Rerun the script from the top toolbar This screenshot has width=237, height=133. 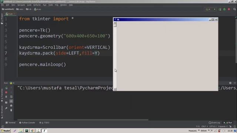point(220,9)
